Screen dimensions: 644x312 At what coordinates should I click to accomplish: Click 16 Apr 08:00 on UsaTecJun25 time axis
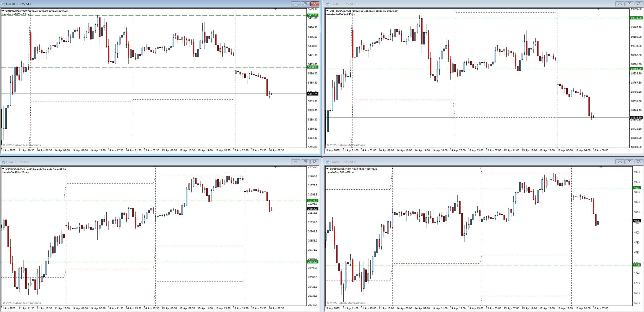pos(601,150)
